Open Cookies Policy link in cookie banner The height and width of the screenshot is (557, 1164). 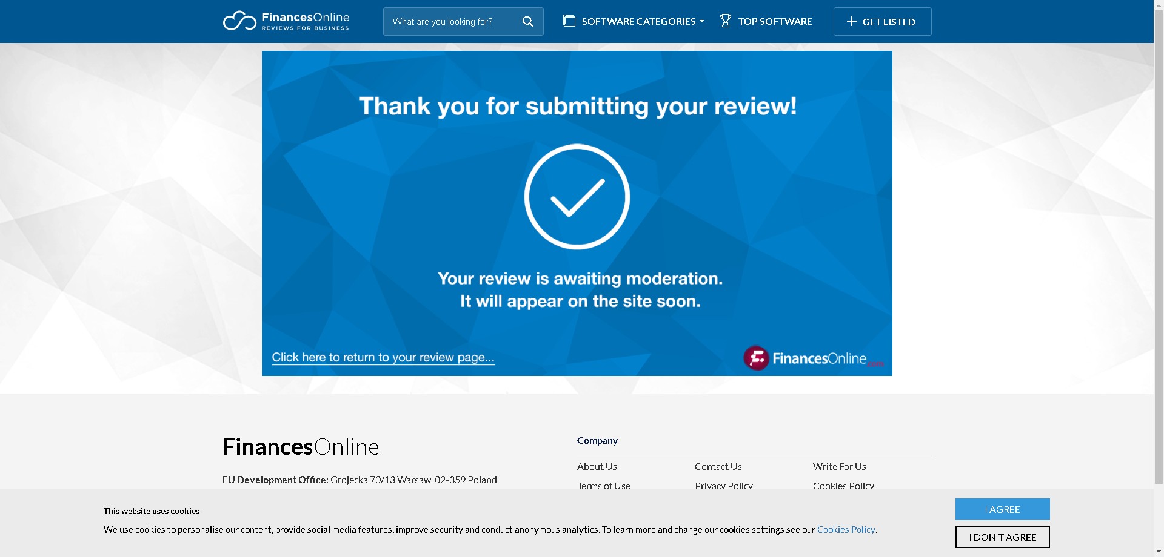coord(846,529)
